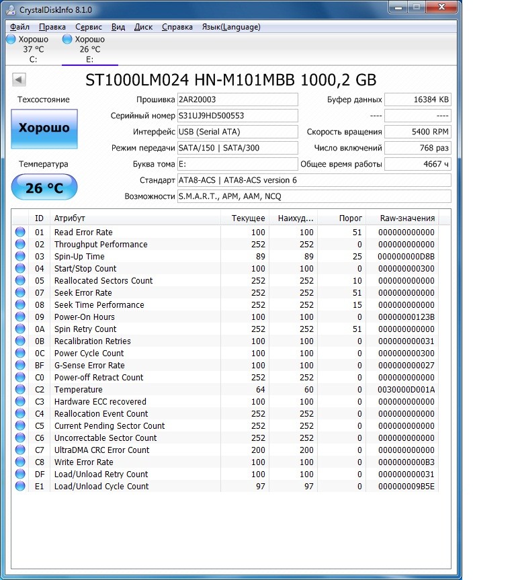This screenshot has width=516, height=580.
Task: Click status icon for Spin-Up Time
Action: [20, 256]
